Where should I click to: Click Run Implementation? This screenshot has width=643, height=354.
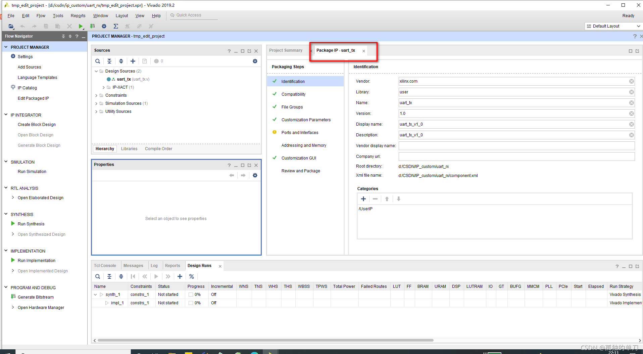(37, 261)
